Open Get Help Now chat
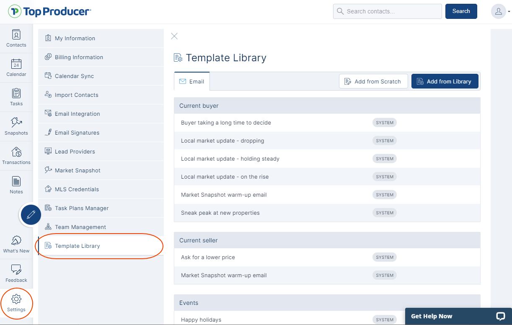The image size is (512, 325). [458, 316]
